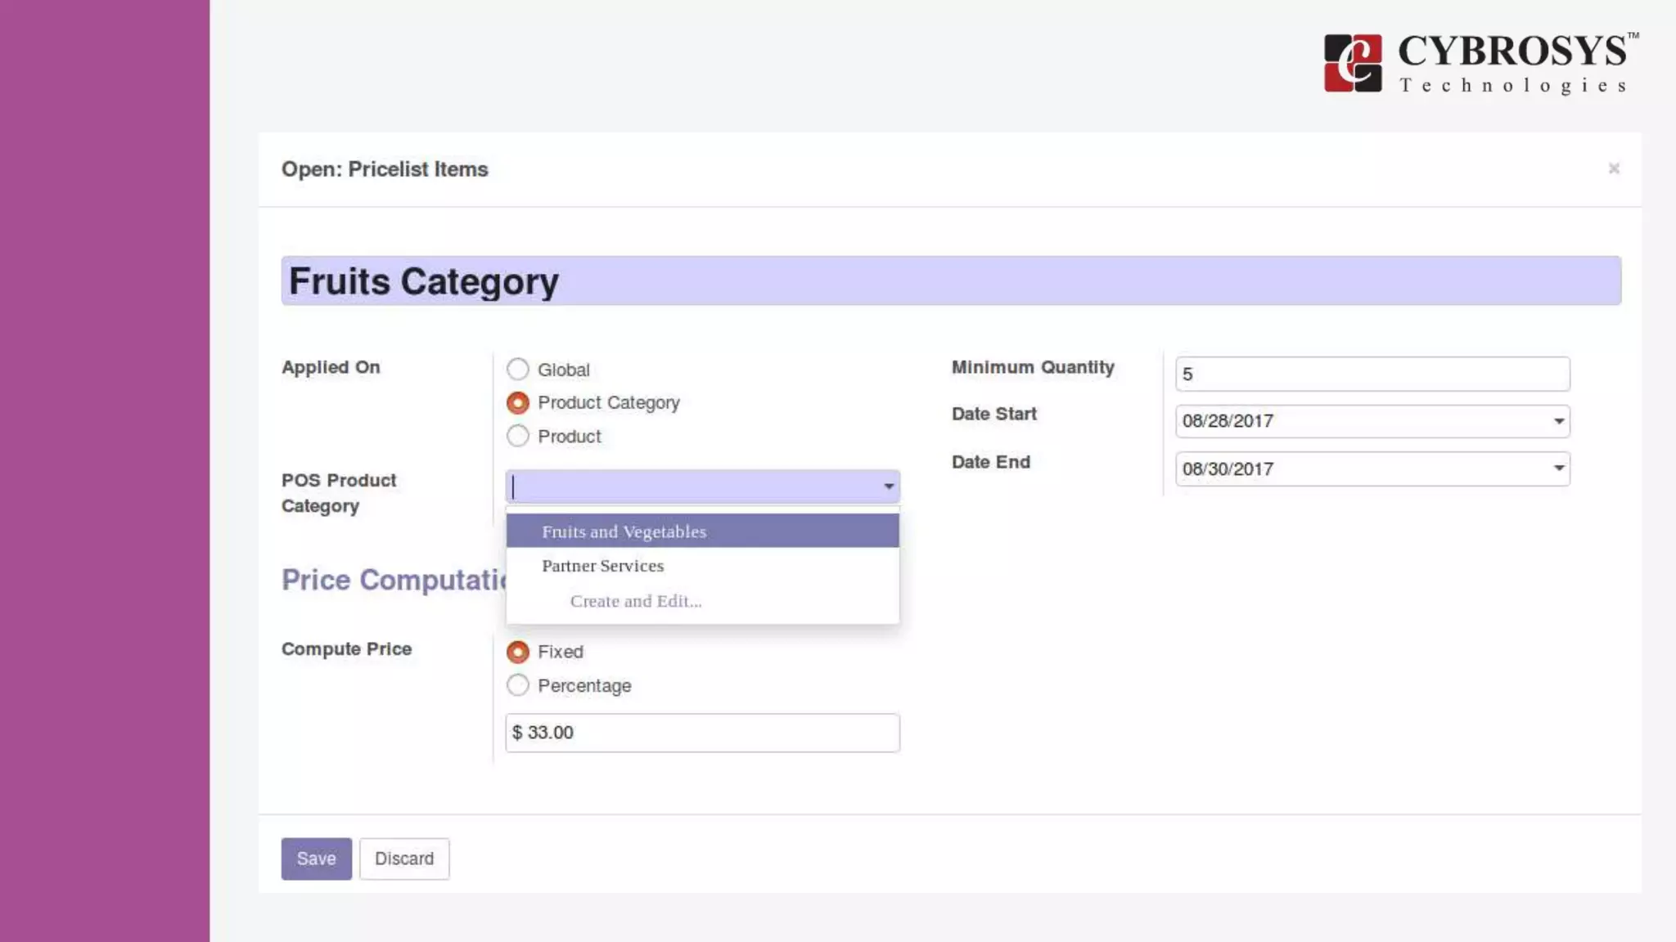Open POS Product Category dropdown arrow
This screenshot has width=1676, height=942.
(888, 487)
